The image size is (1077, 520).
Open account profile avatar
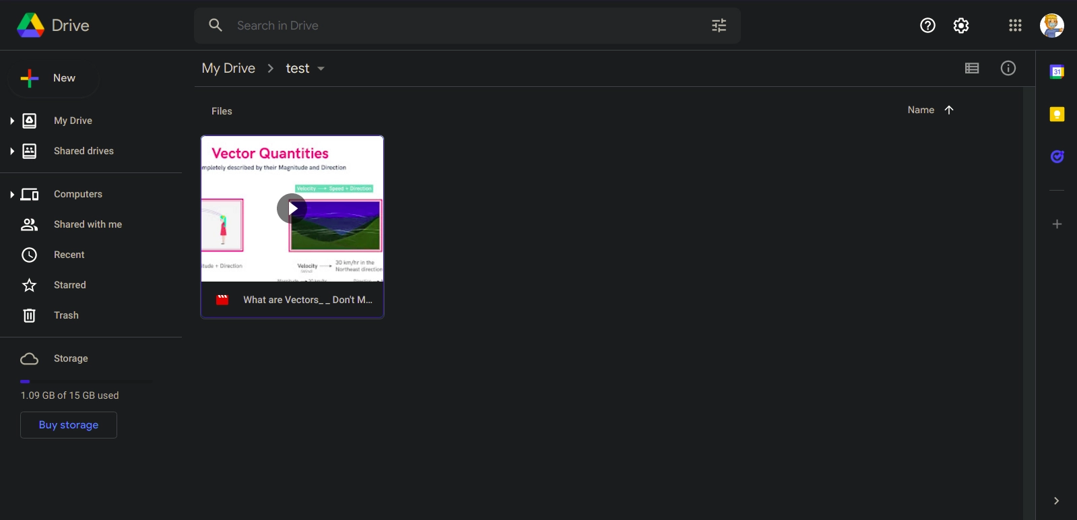(x=1052, y=26)
